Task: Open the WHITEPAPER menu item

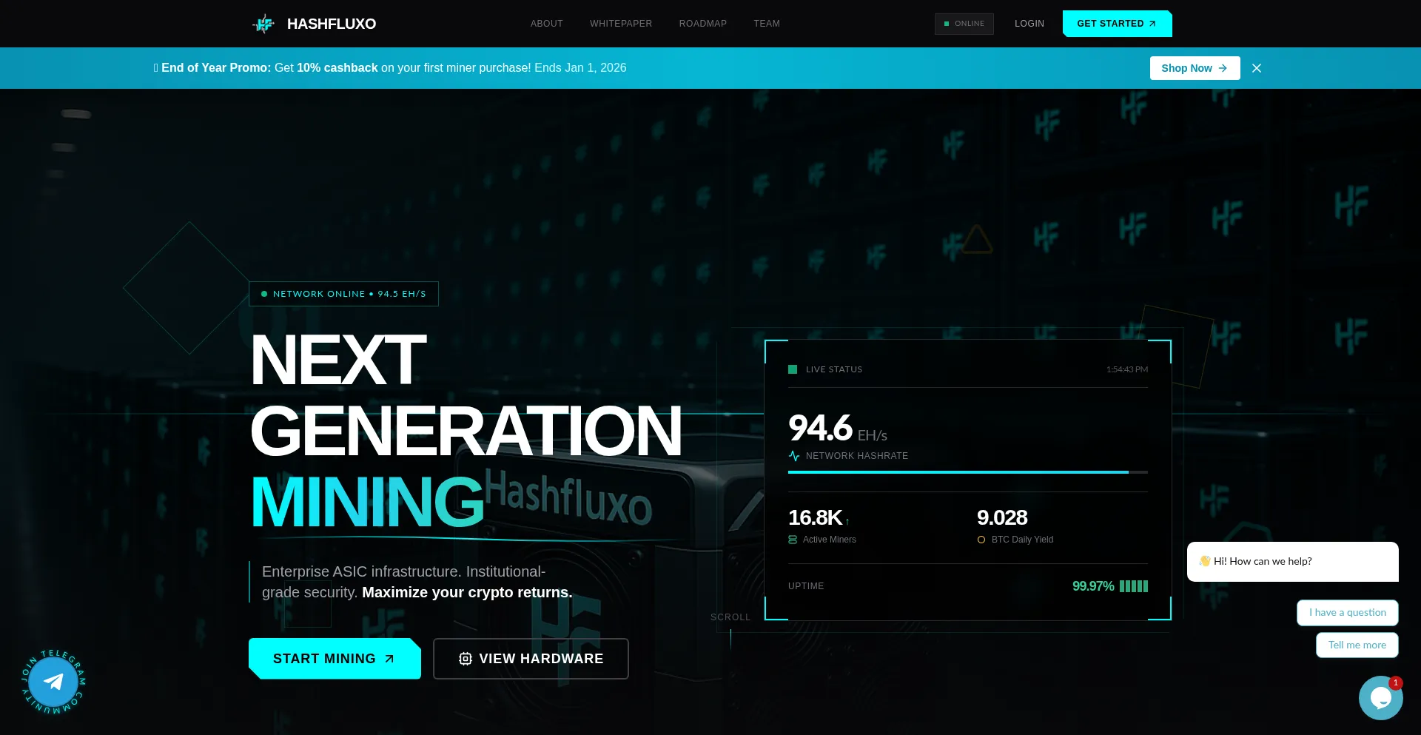Action: click(x=621, y=23)
